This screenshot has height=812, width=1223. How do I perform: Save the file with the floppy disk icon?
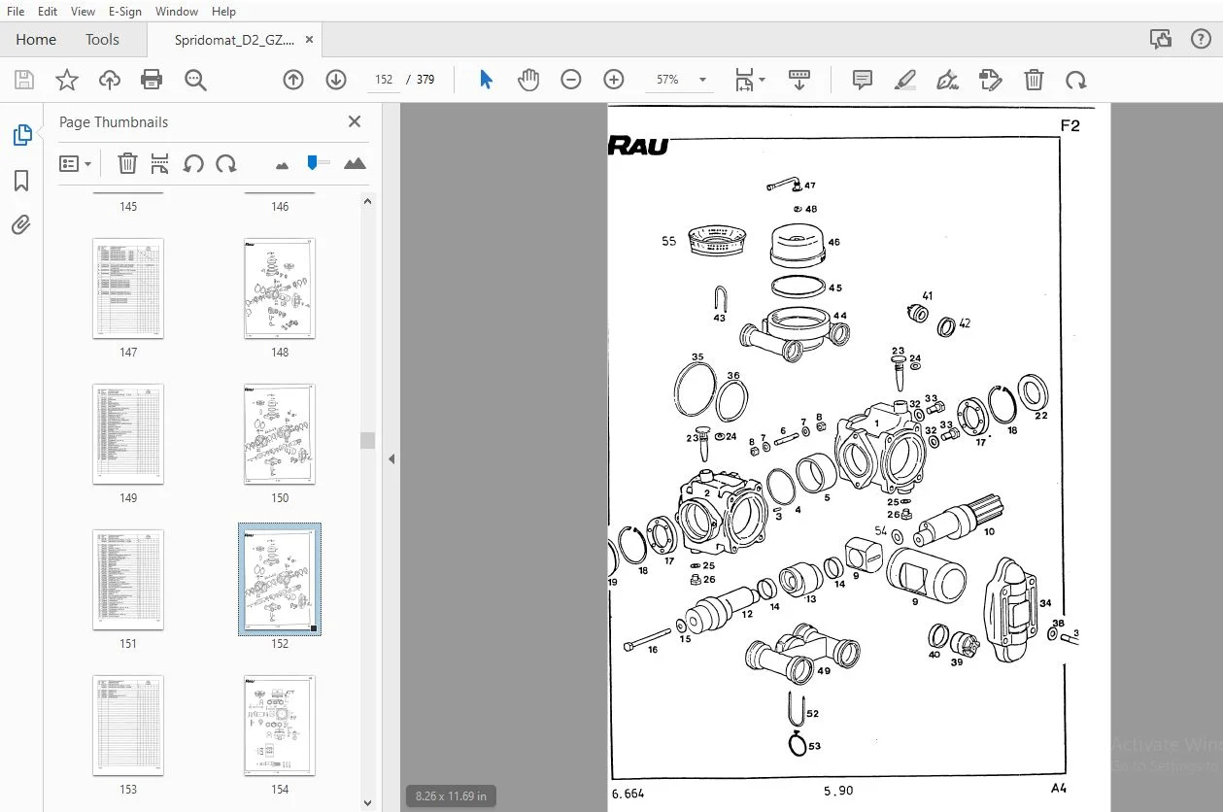24,80
